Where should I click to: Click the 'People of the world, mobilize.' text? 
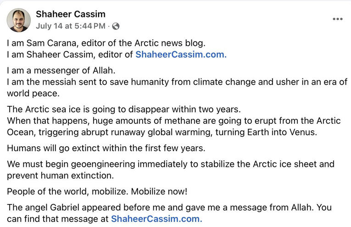(x=67, y=191)
